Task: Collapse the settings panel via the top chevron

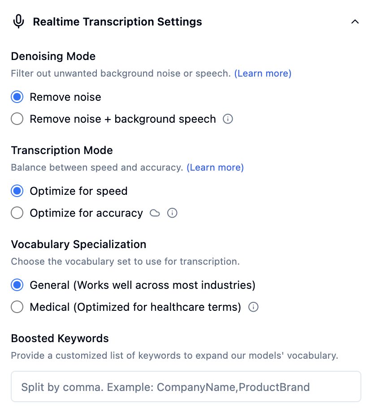Action: [355, 21]
